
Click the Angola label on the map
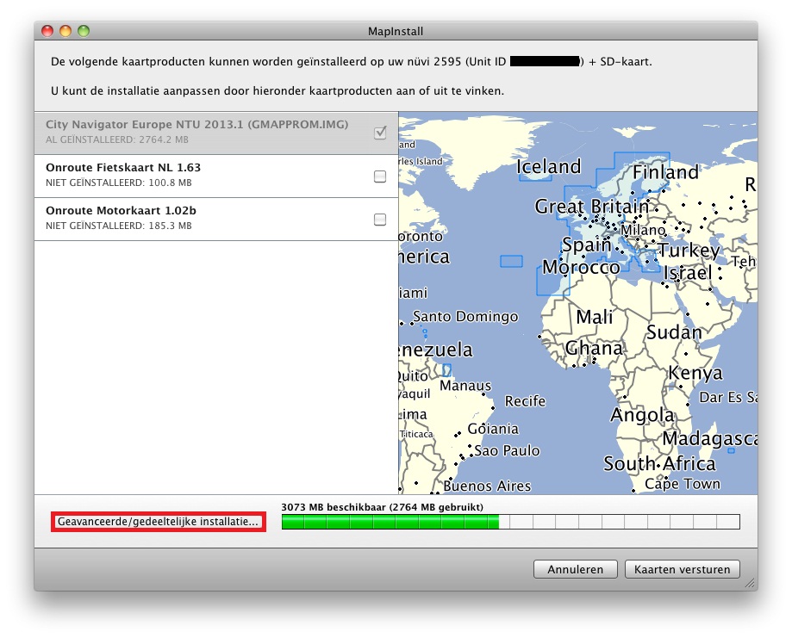click(x=642, y=415)
